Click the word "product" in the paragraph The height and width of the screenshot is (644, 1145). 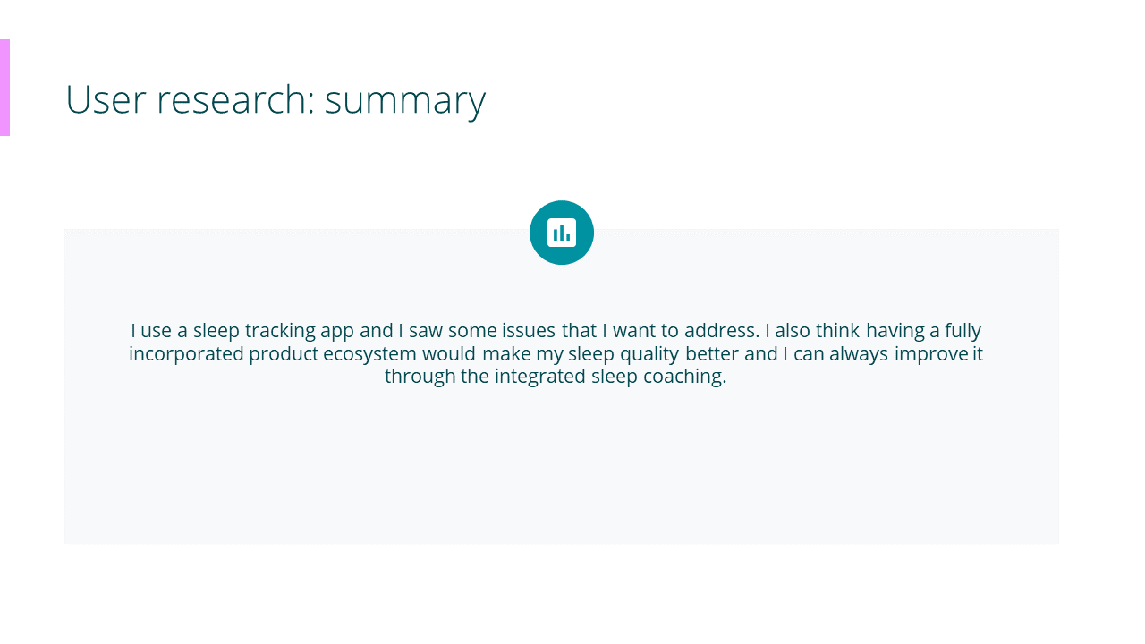283,353
